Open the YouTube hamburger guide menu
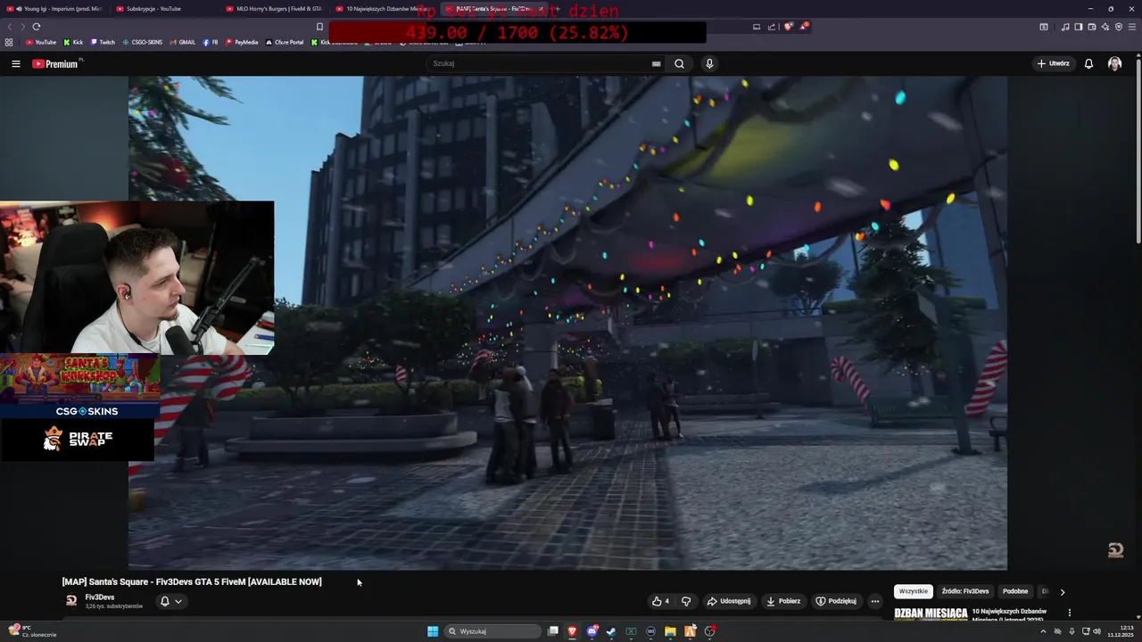This screenshot has width=1142, height=642. click(x=15, y=63)
